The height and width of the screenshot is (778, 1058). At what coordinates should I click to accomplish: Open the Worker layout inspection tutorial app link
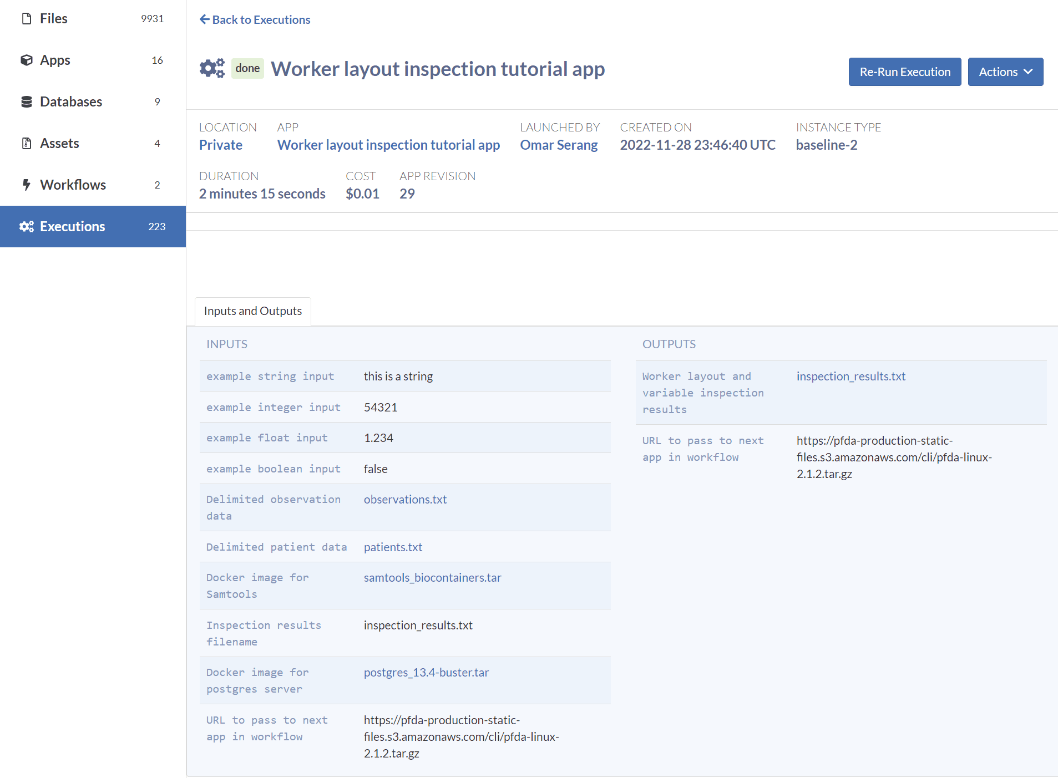(388, 145)
